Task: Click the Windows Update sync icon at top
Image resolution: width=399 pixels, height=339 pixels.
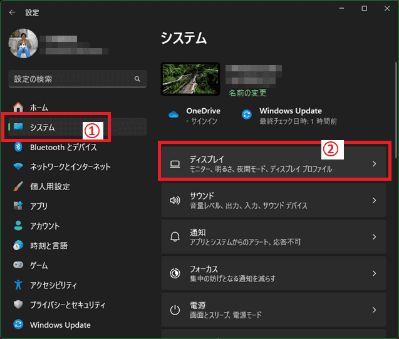Action: click(x=247, y=114)
